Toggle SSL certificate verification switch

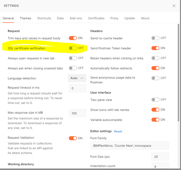coord(73,48)
